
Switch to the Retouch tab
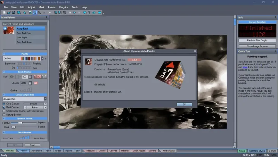click(x=90, y=151)
